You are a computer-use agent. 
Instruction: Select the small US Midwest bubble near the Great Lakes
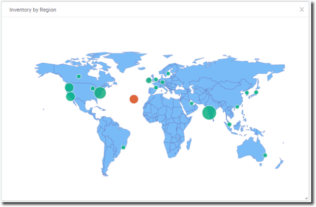(93, 88)
